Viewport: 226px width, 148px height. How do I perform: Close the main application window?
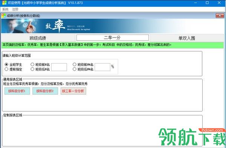[x=219, y=3]
